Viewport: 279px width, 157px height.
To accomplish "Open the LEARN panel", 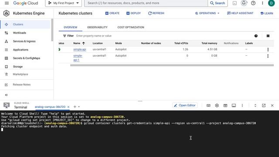I will (266, 14).
